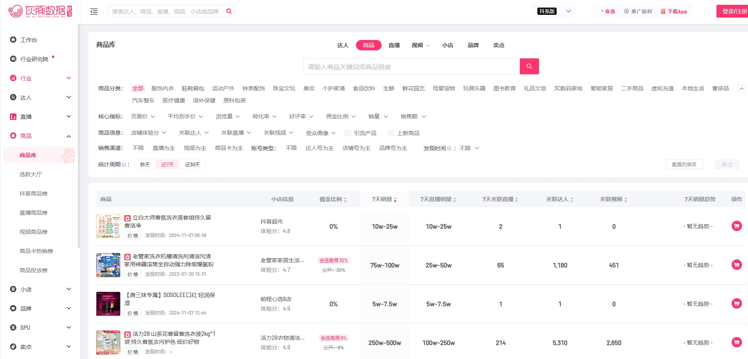
Task: Click cart icon for SOSOLEE口红 row
Action: [x=736, y=303]
